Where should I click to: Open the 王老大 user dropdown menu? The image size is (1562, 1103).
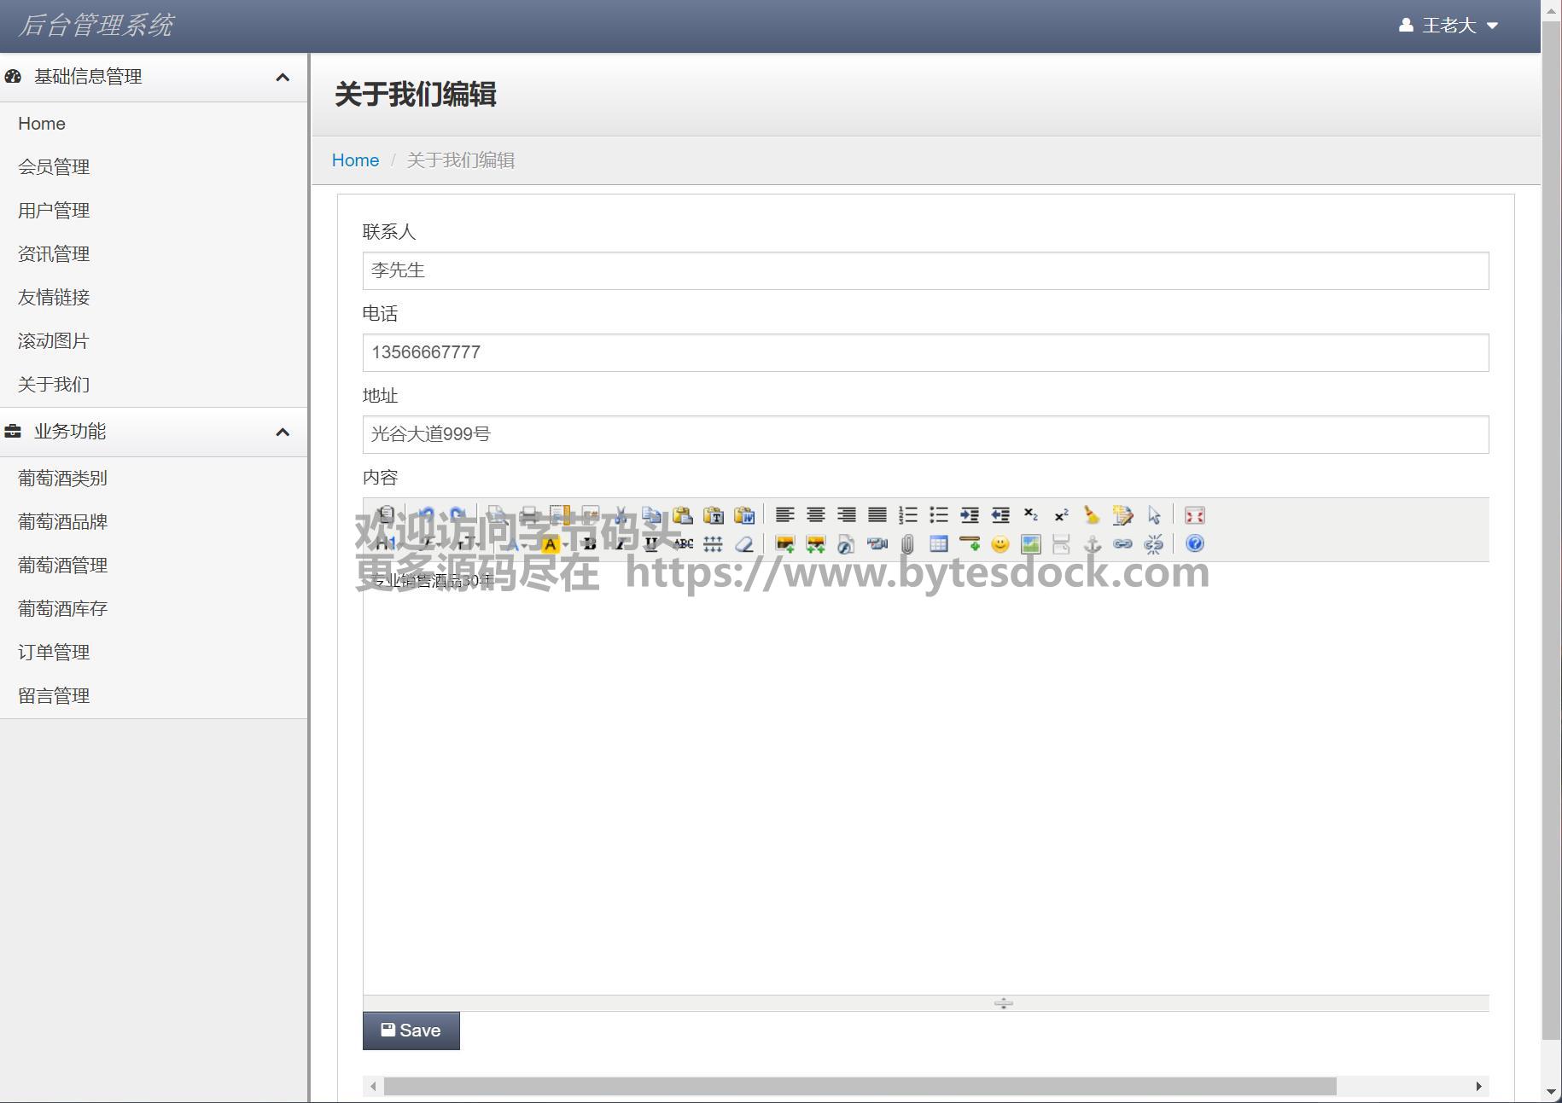(x=1448, y=26)
